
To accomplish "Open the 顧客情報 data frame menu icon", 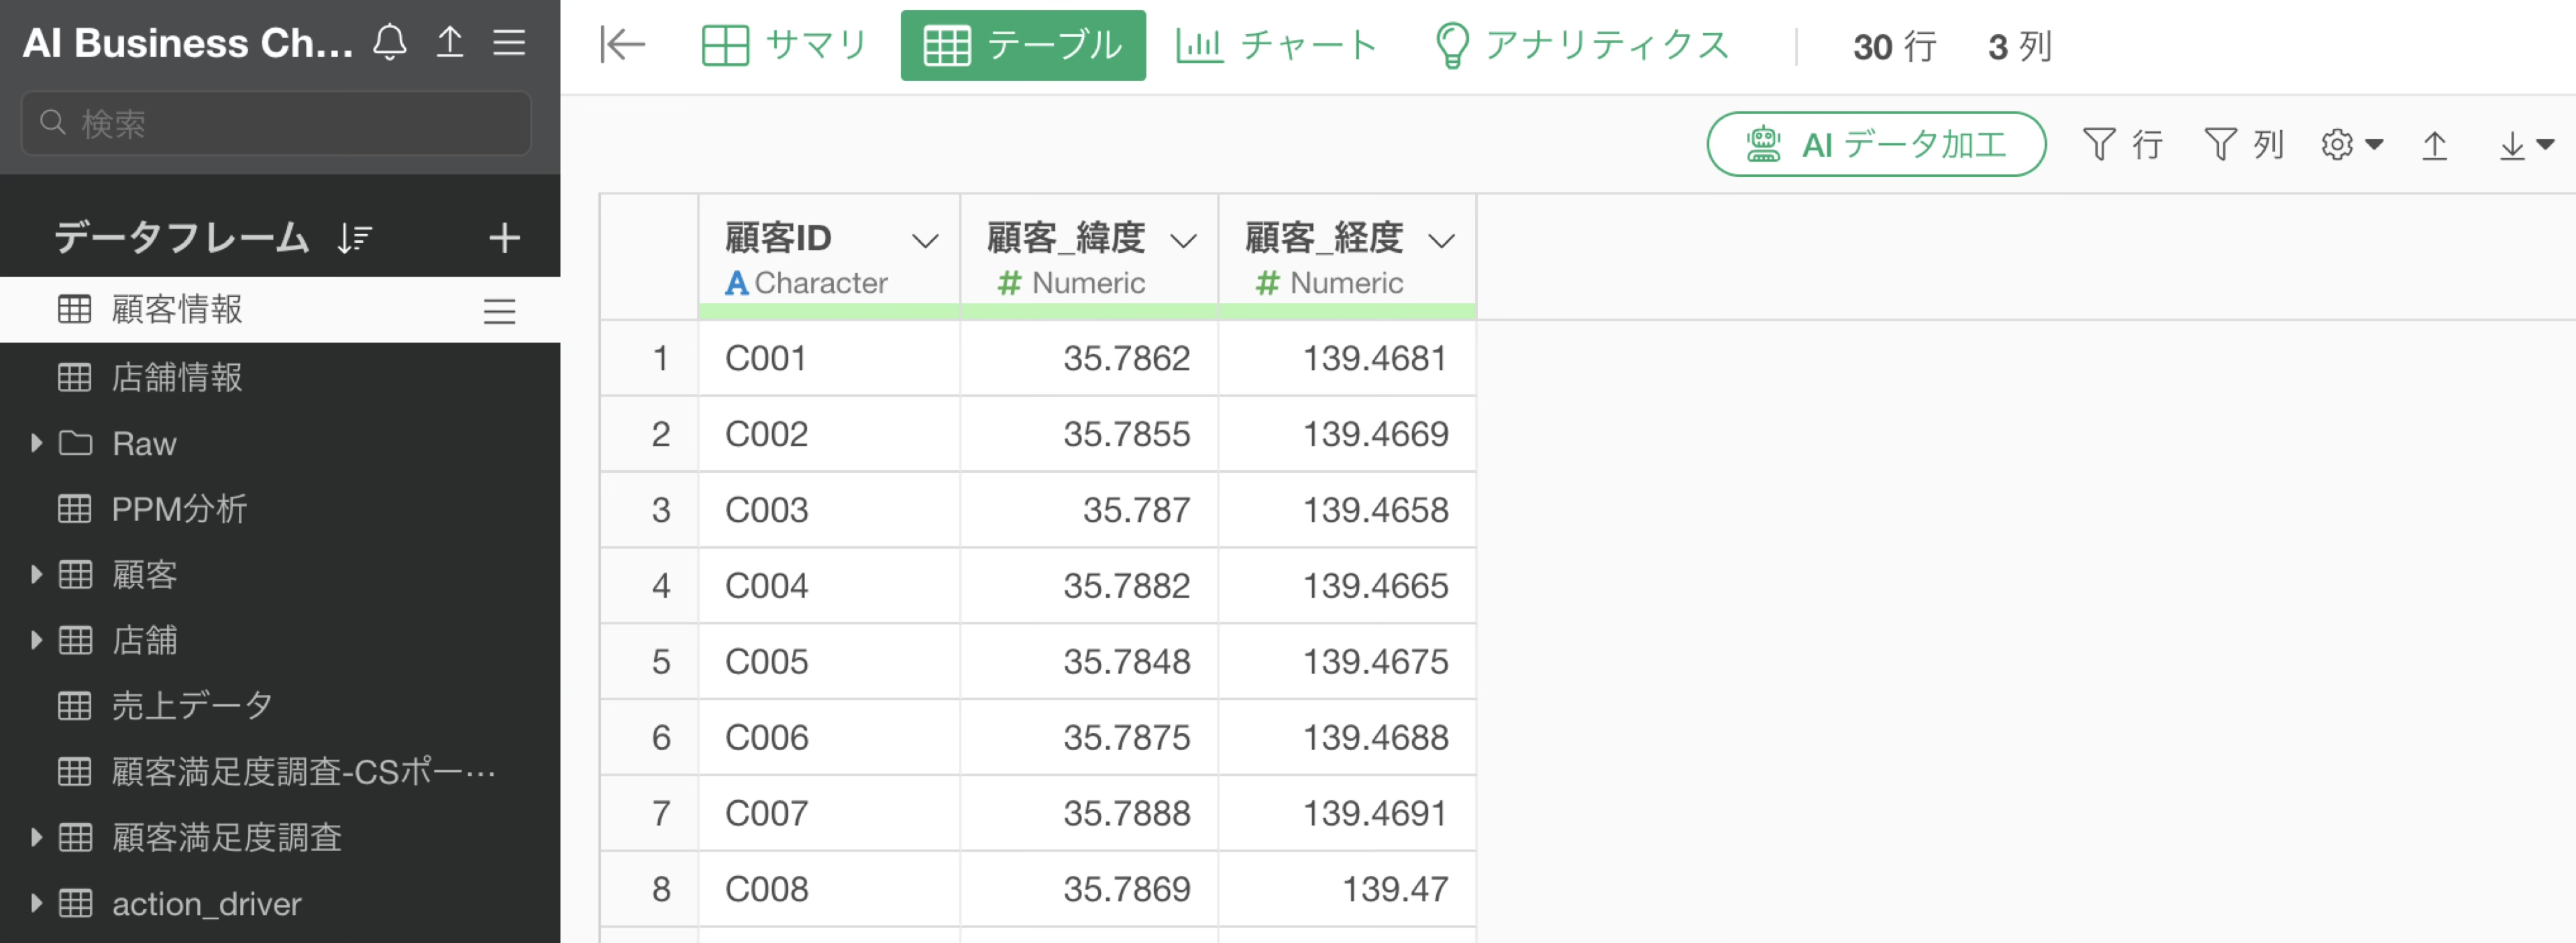I will [x=499, y=311].
